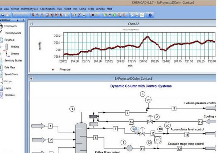The image size is (218, 153).
Task: Click the red right-arrow run icon
Action: coord(92,15)
